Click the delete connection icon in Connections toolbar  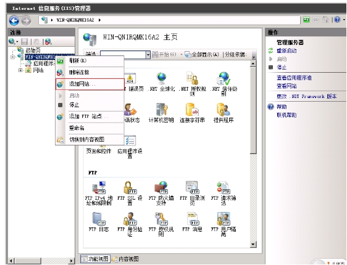pos(48,41)
